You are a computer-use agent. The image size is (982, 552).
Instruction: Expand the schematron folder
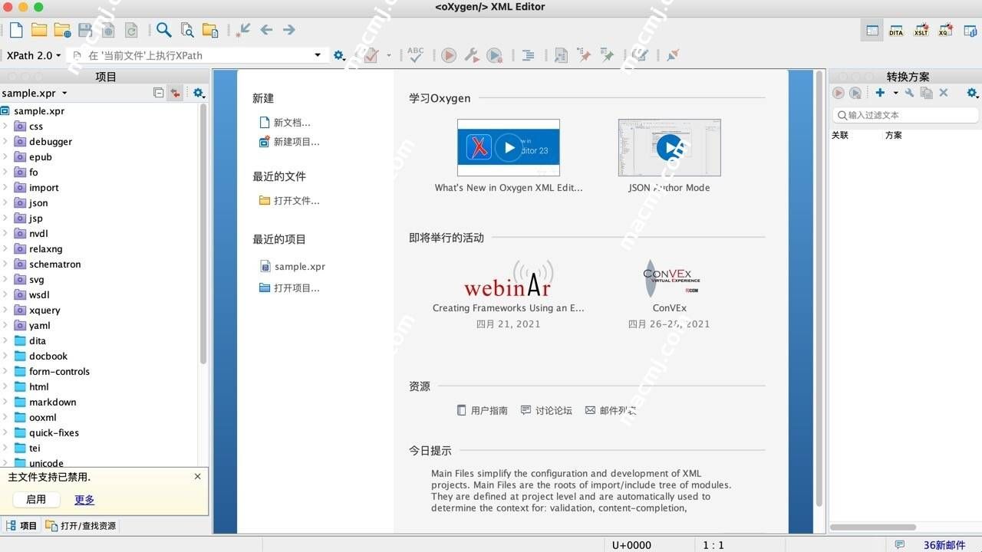pyautogui.click(x=5, y=264)
